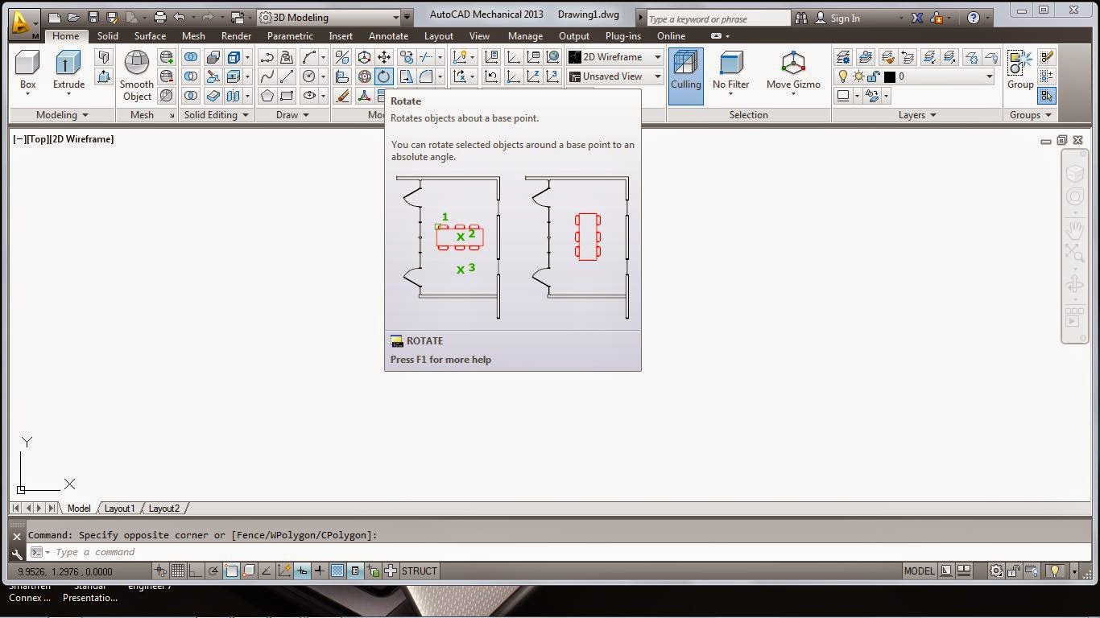This screenshot has height=618, width=1100.
Task: Select the Spline draw tool
Action: (x=267, y=76)
